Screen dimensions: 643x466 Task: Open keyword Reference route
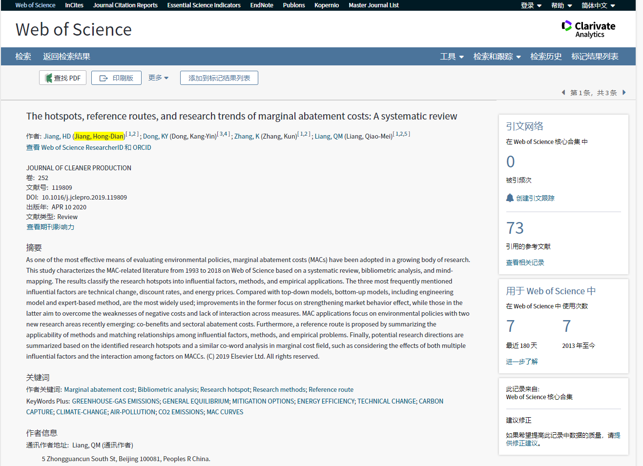pos(331,389)
